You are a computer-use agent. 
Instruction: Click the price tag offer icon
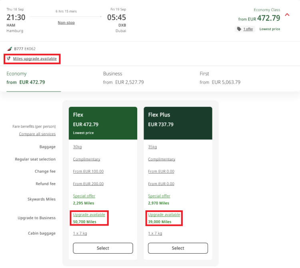(239, 29)
